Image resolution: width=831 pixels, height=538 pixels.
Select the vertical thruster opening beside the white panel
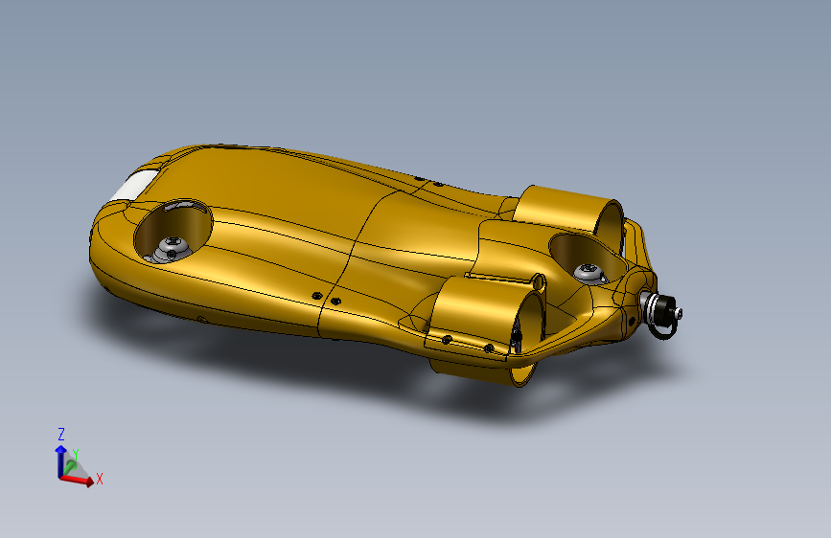[173, 231]
